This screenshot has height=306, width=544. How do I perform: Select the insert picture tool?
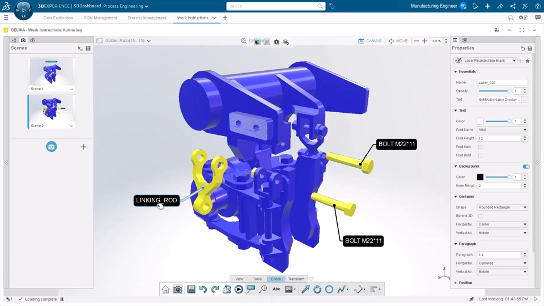288,290
